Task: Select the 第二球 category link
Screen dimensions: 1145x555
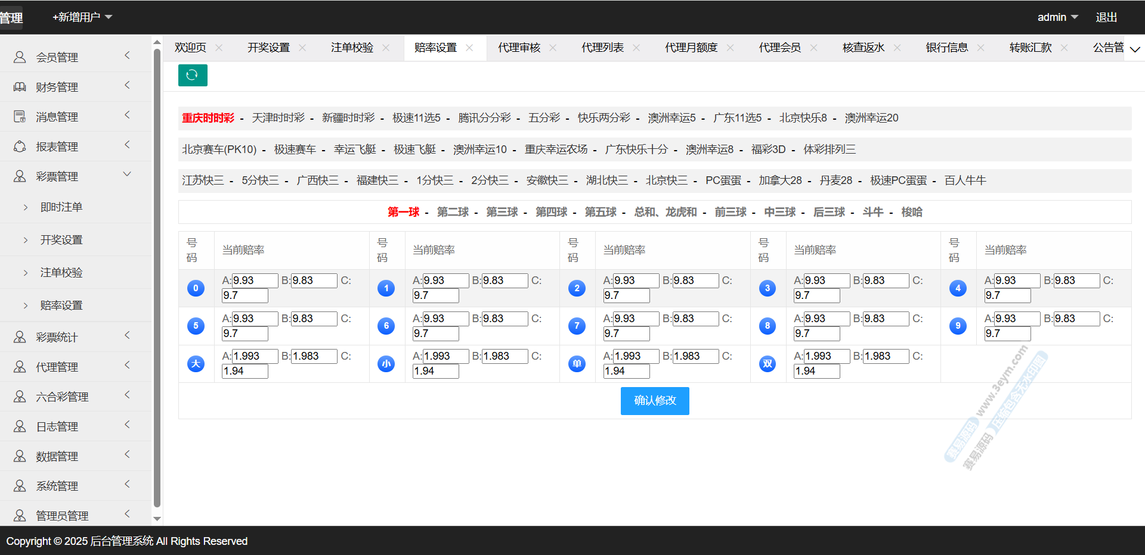Action: point(453,212)
